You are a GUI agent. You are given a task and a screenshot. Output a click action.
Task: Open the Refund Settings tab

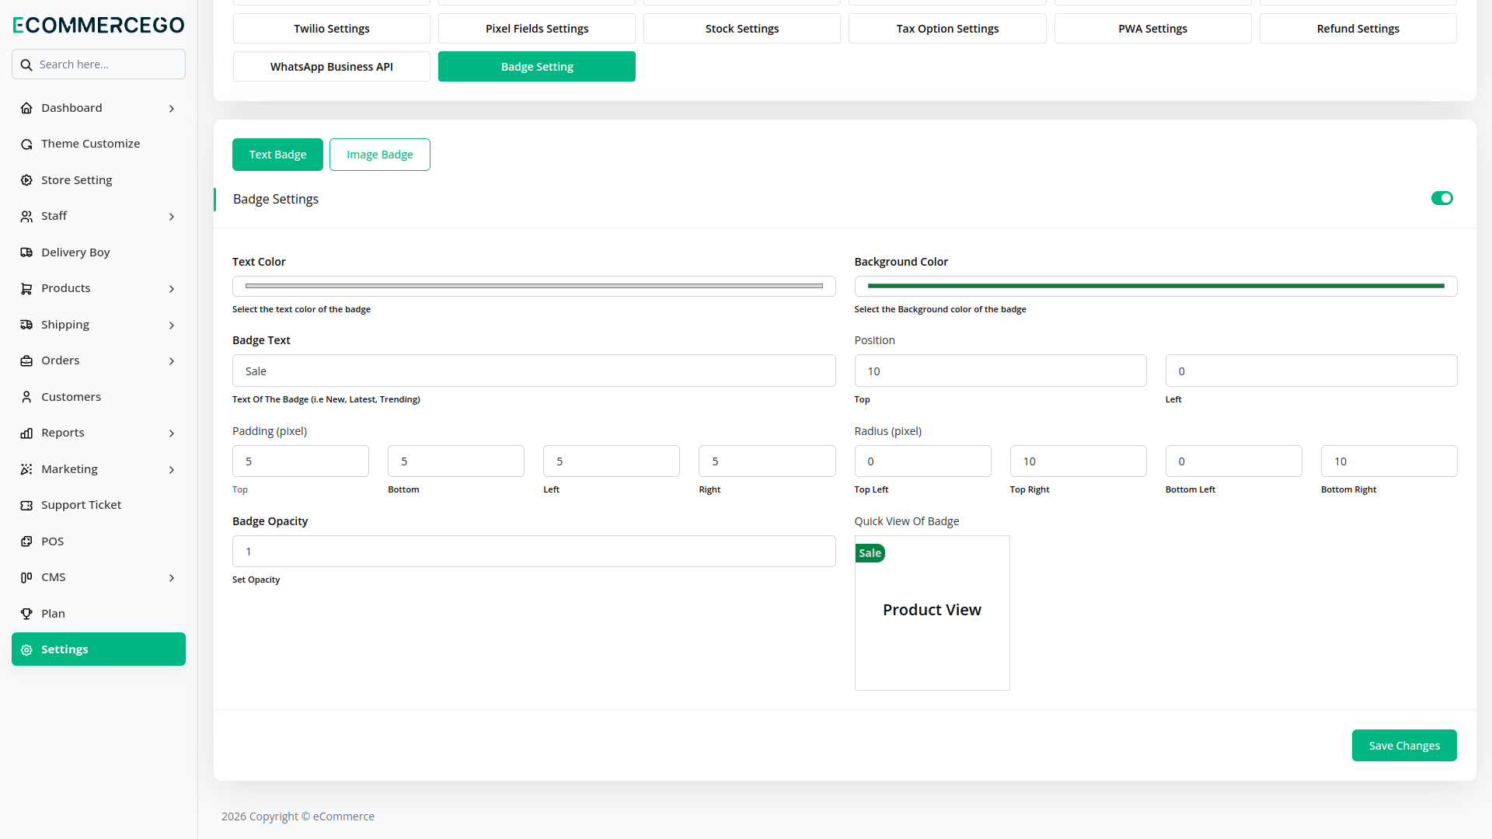1358,29
